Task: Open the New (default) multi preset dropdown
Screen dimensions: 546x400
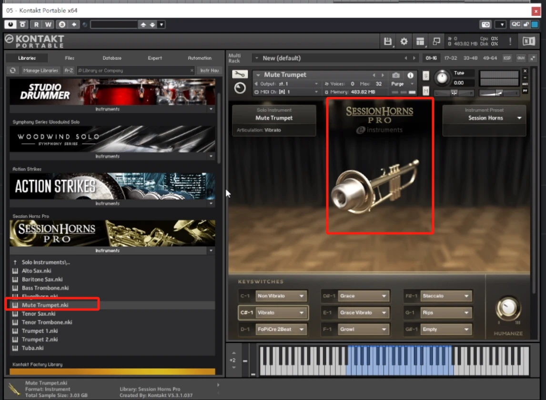Action: click(257, 58)
